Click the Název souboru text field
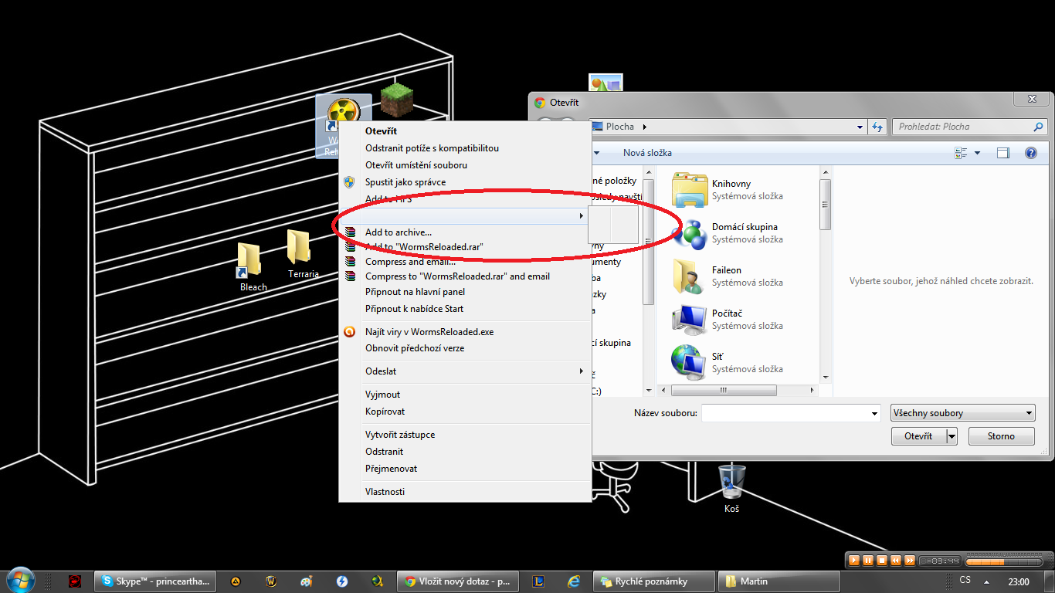 pos(791,413)
